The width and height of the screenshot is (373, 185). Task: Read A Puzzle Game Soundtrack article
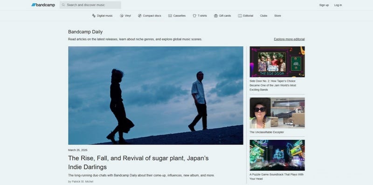tap(276, 177)
